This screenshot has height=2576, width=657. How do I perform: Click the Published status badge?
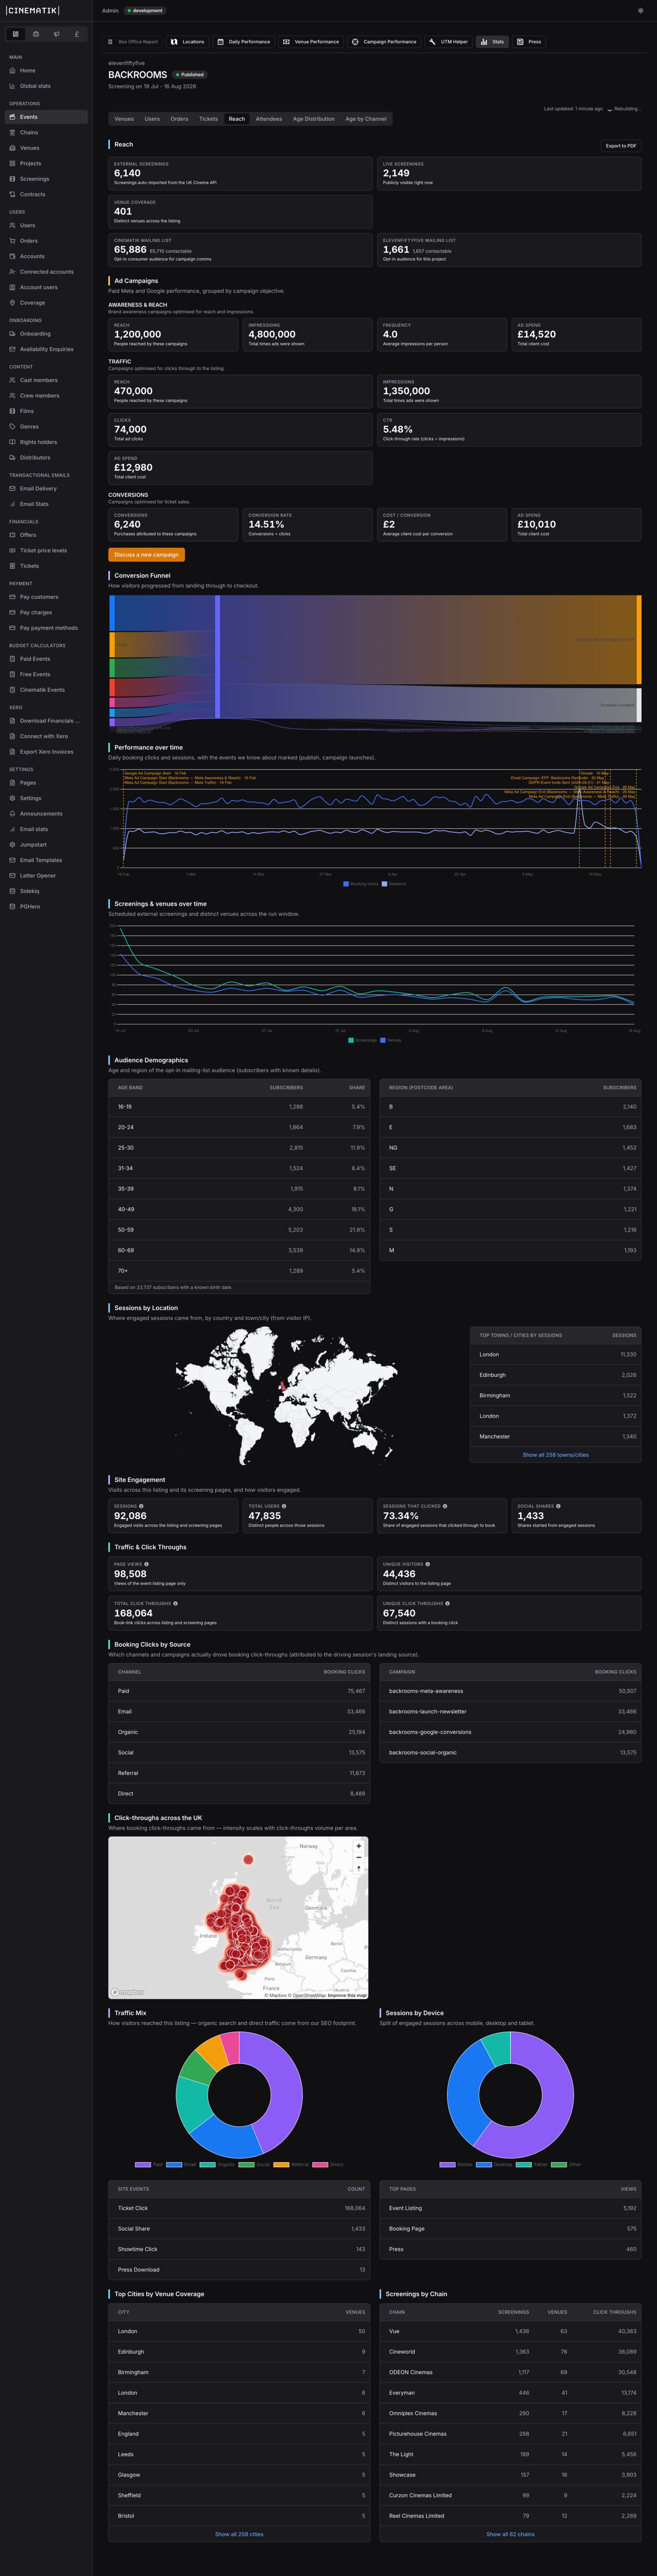(x=189, y=75)
